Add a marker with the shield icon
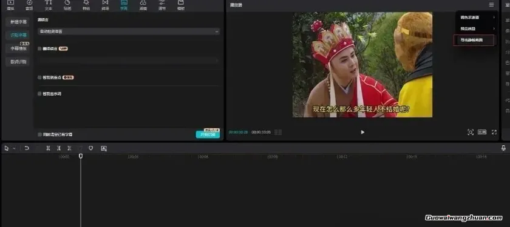The width and height of the screenshot is (510, 227). [x=90, y=148]
